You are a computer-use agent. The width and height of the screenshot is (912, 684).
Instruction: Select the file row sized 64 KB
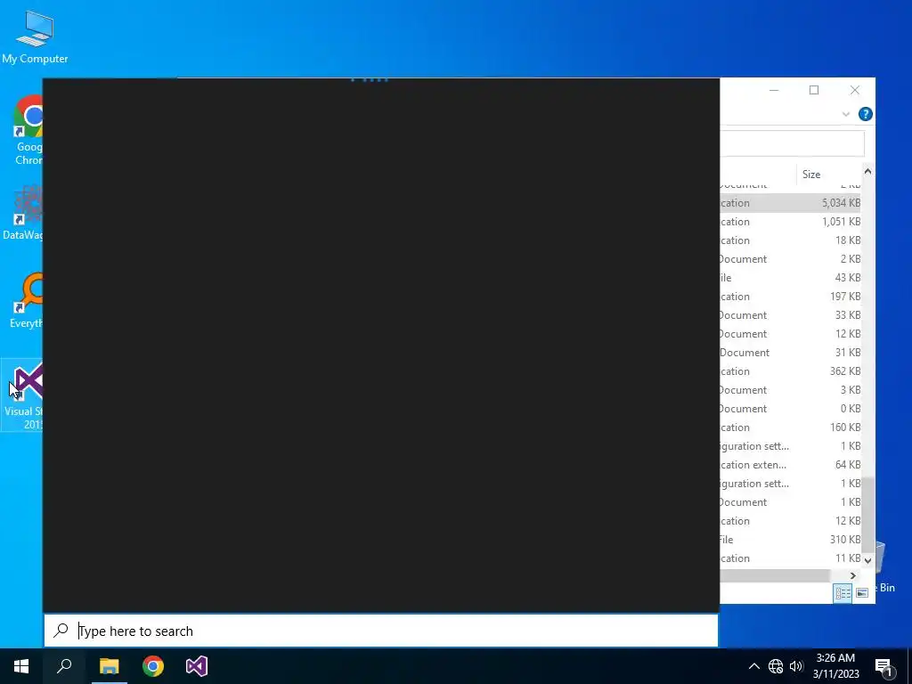click(x=790, y=465)
